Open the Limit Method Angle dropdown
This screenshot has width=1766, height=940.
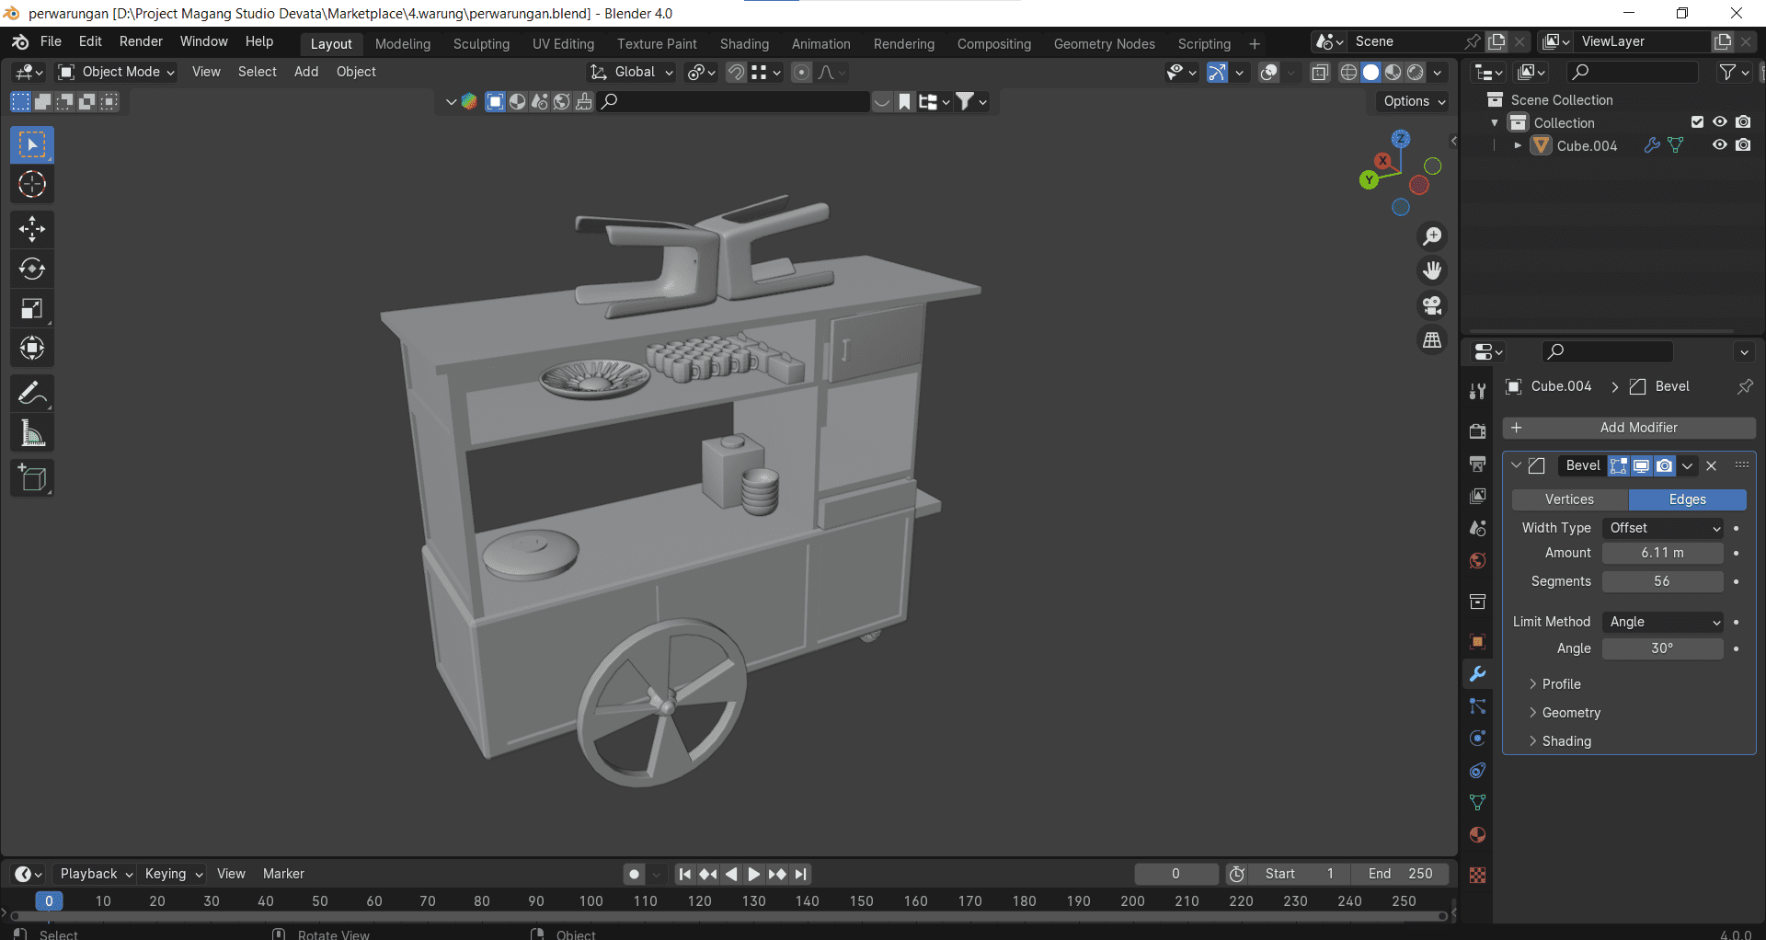(1663, 622)
